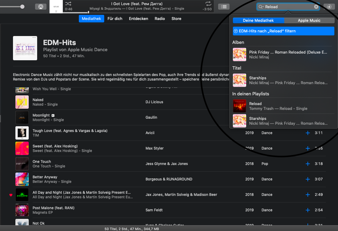Open Starships result under Titel
The height and width of the screenshot is (231, 338).
(x=283, y=80)
